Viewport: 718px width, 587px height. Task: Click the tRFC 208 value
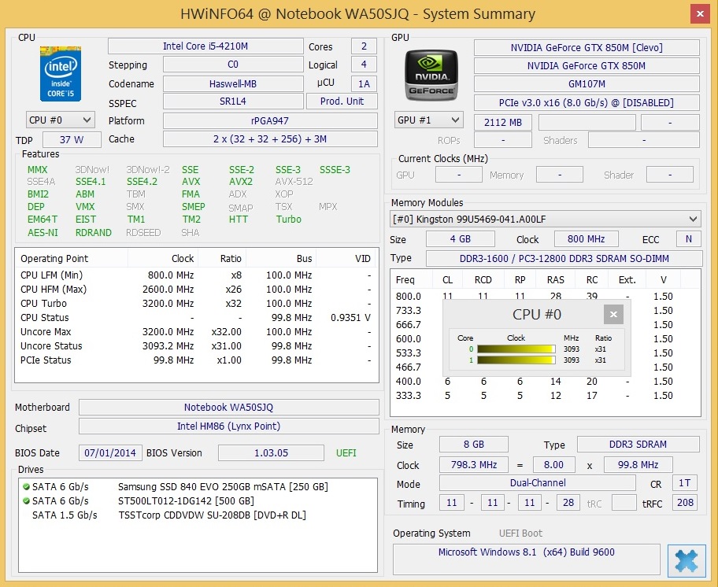coord(685,502)
